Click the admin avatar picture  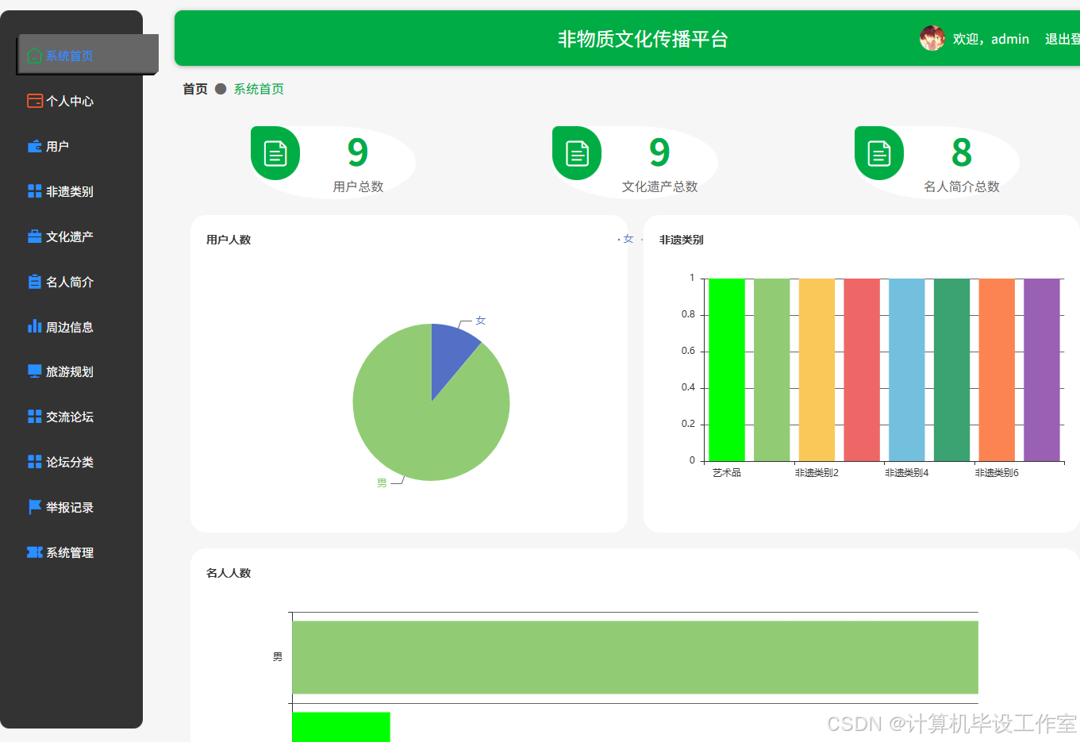[x=932, y=38]
